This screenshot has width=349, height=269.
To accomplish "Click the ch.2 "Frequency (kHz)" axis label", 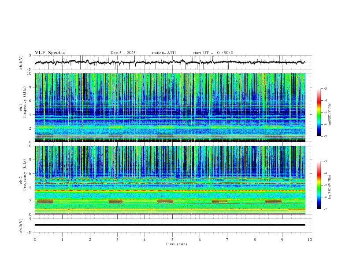I will click(x=25, y=175).
